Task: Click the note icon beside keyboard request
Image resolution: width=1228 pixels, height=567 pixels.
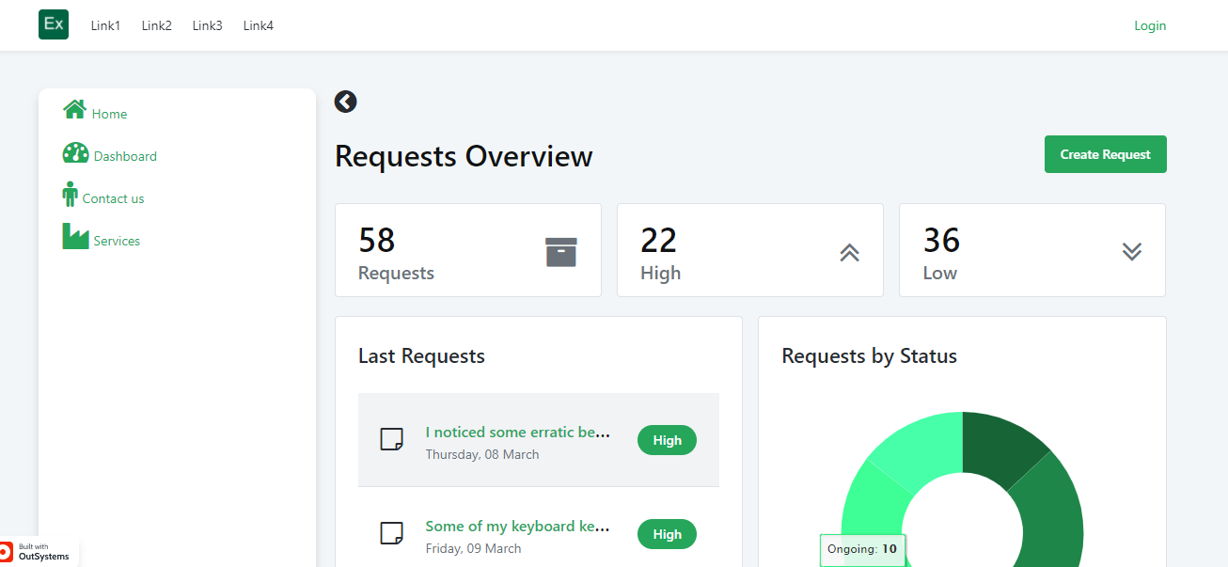Action: tap(391, 534)
